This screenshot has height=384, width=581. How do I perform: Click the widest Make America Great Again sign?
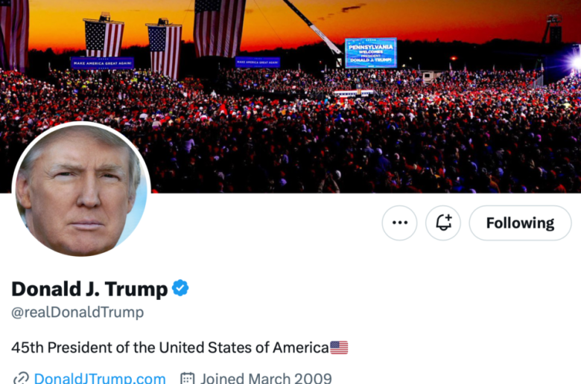[x=102, y=63]
